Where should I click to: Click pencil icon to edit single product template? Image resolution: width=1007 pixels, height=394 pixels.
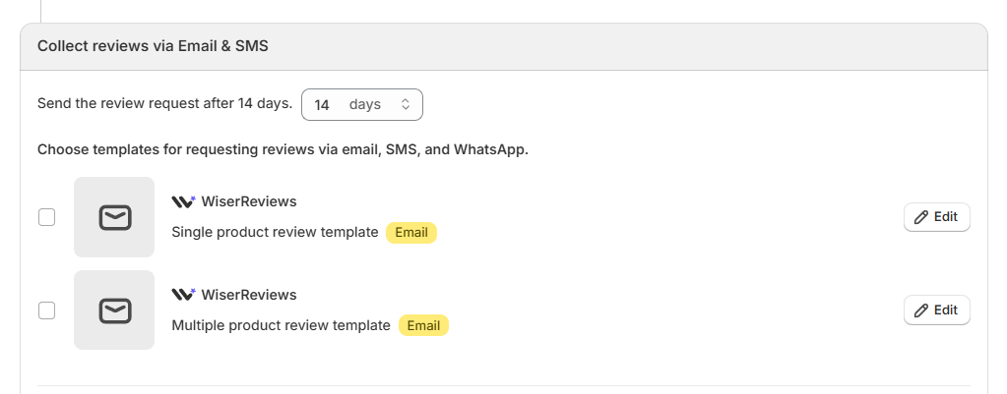(x=921, y=217)
